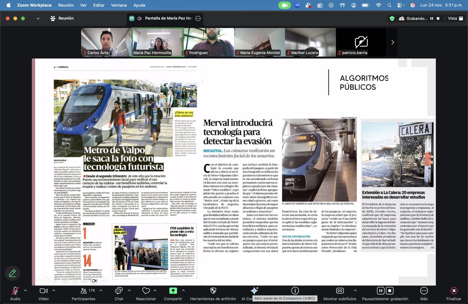Select Maribel Lucero video thumbnail

pos(310,42)
